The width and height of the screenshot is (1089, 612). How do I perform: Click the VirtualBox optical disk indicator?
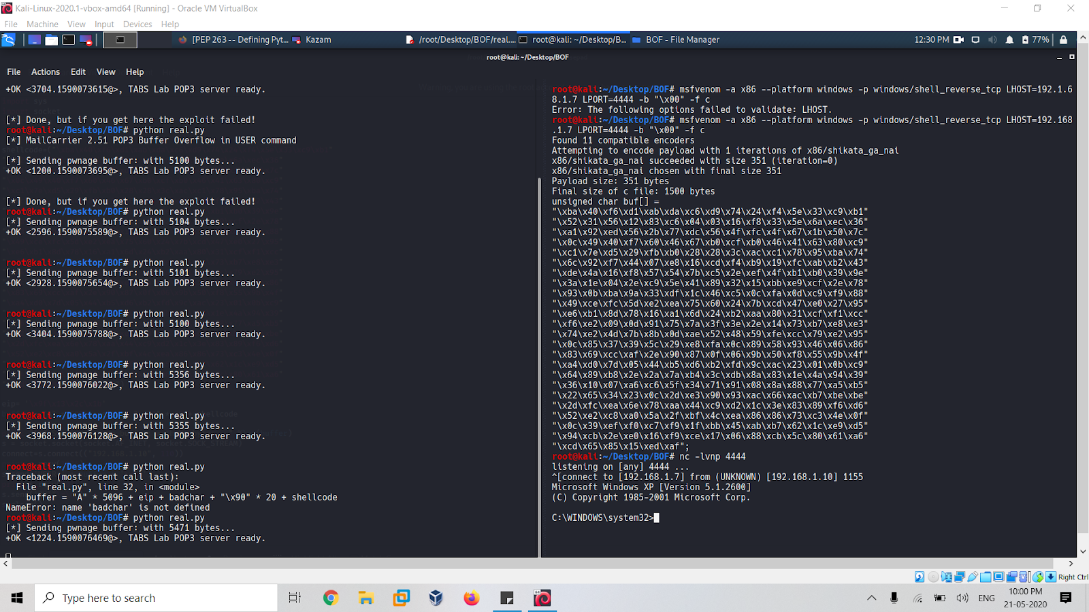click(x=933, y=577)
